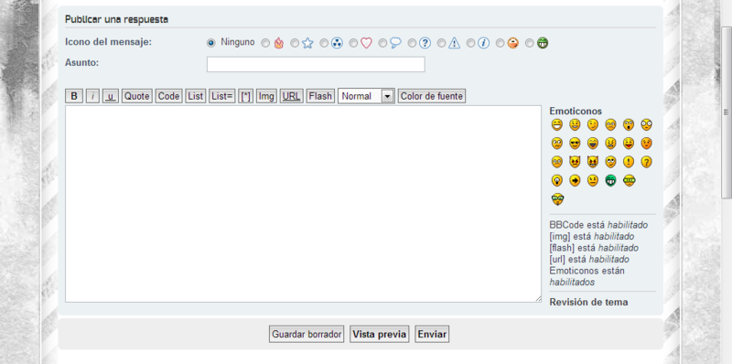Apply bold with the B button
Image resolution: width=732 pixels, height=364 pixels.
pyautogui.click(x=74, y=96)
